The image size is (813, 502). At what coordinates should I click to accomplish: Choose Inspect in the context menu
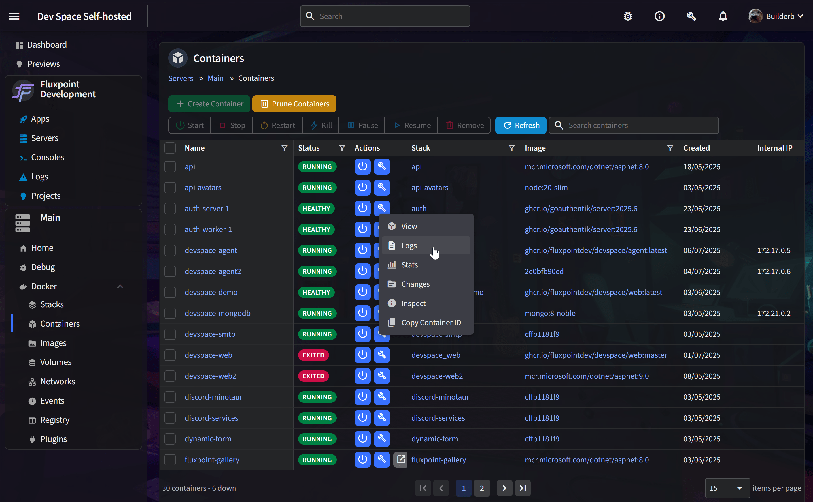[x=426, y=303]
